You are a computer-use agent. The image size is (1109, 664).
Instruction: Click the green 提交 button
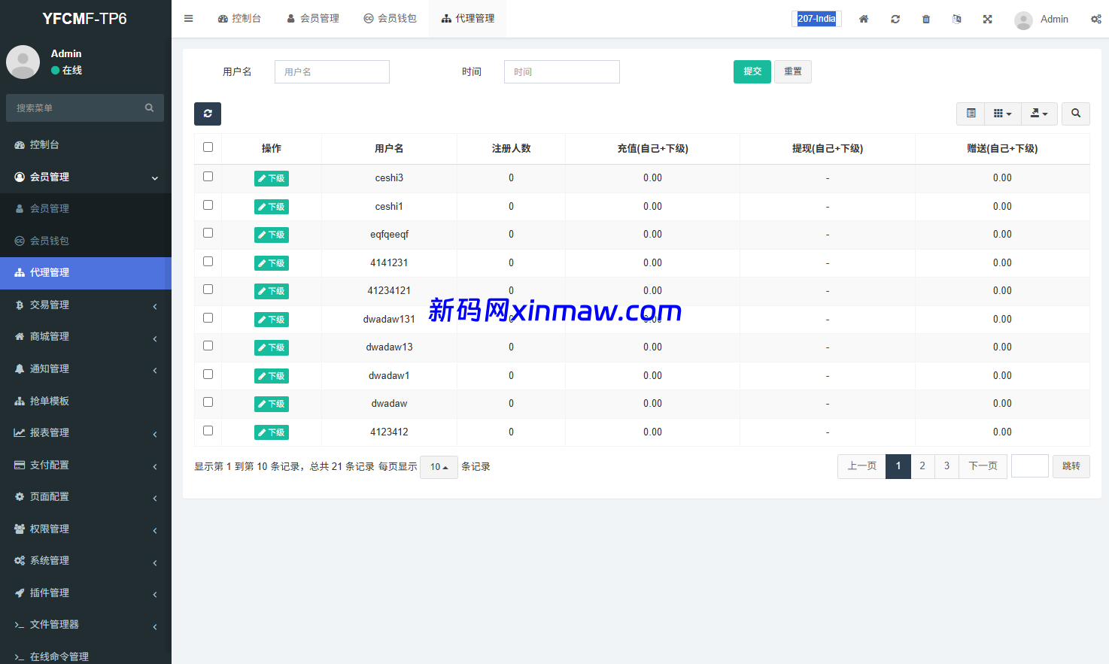752,71
